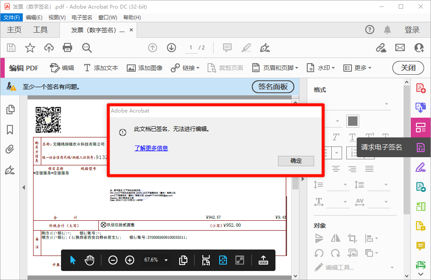Click the page display copy icon in floating bar

(183, 260)
